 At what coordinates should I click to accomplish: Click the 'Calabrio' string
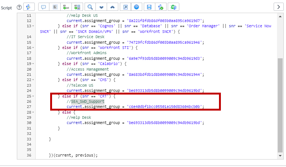pos(110,64)
